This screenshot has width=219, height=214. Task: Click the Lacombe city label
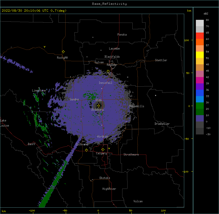click(114, 49)
